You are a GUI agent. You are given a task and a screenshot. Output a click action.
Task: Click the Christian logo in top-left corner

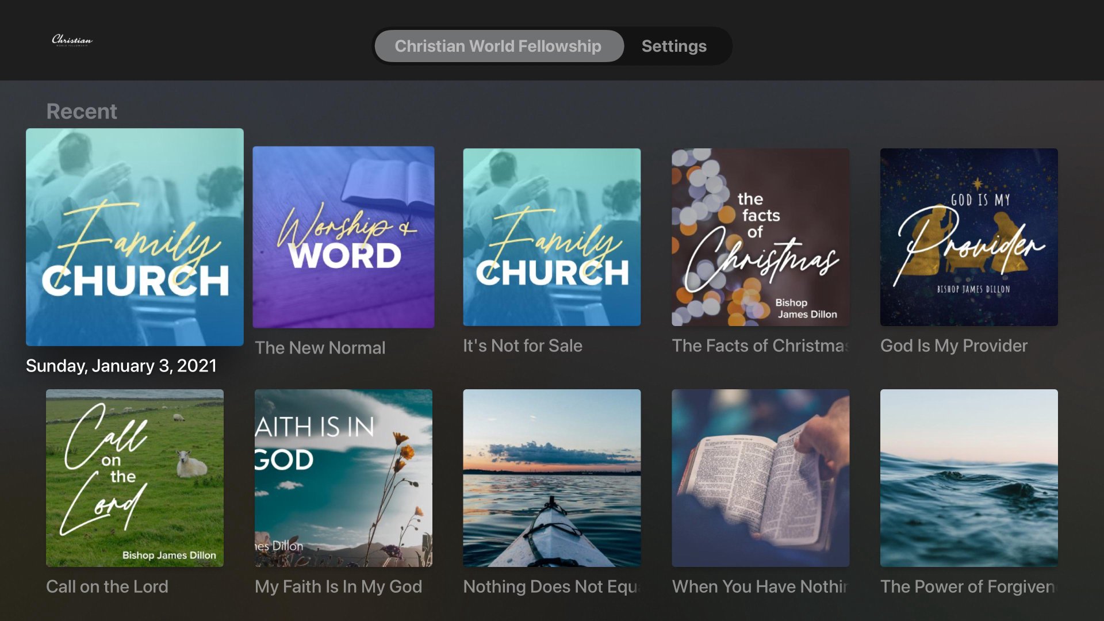[72, 40]
